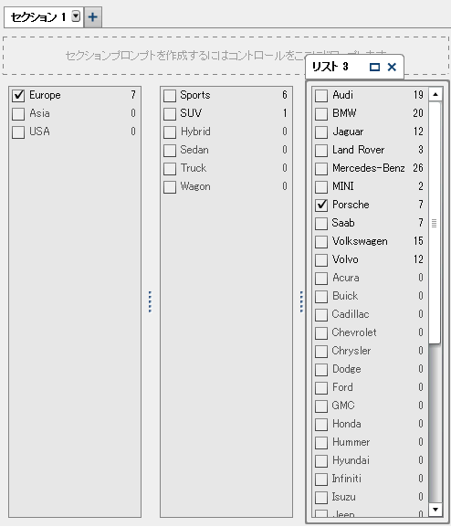This screenshot has height=527, width=451.
Task: Select the リスト 3 title label
Action: (330, 67)
